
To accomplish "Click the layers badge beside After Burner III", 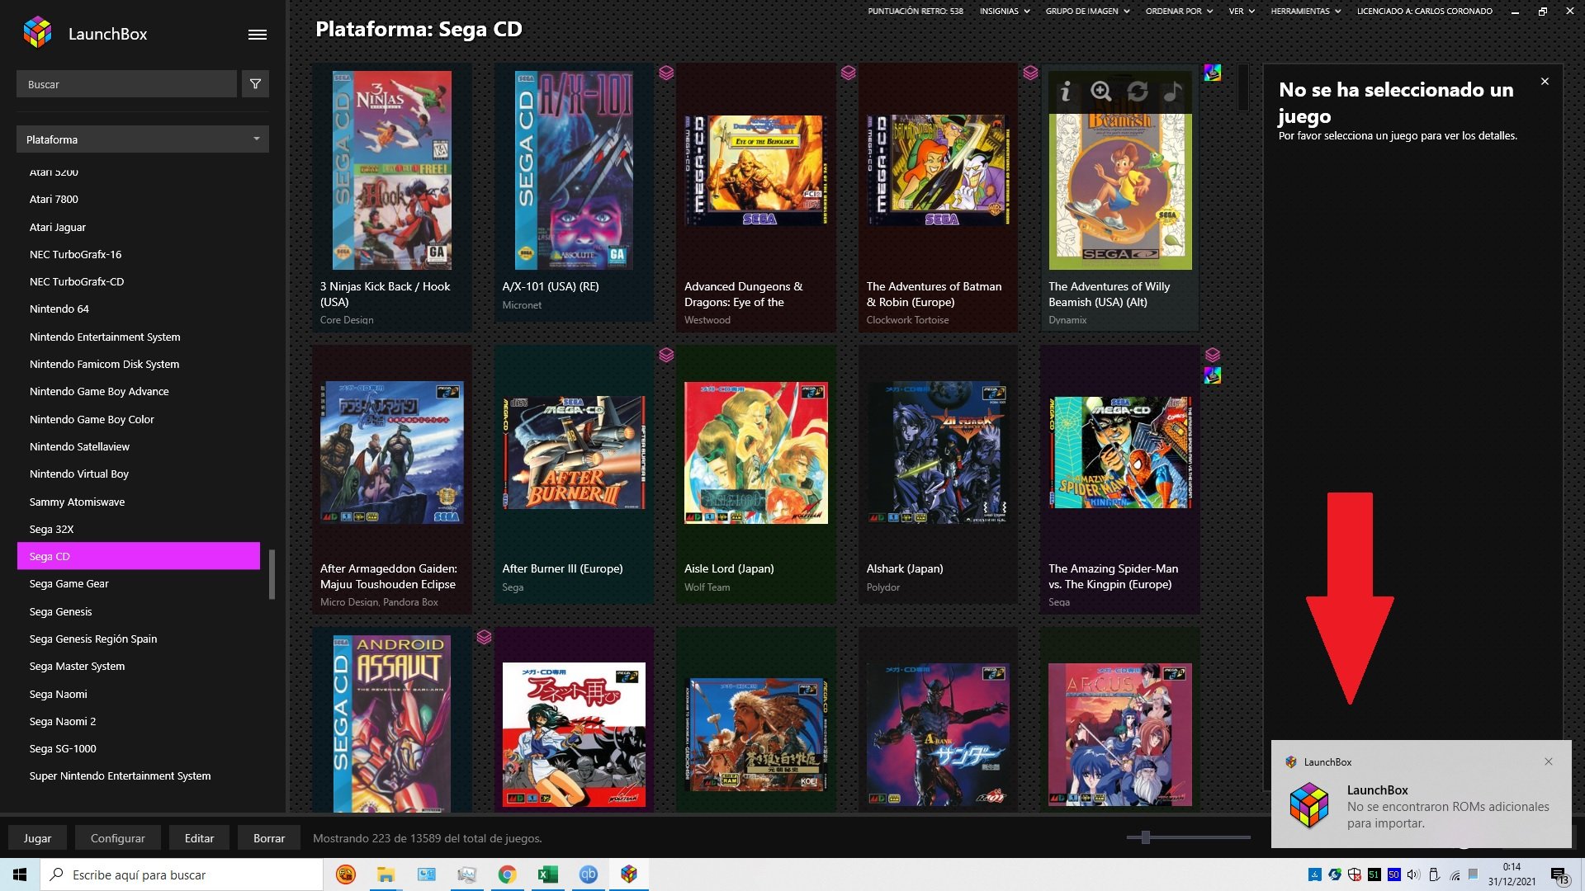I will pyautogui.click(x=666, y=355).
